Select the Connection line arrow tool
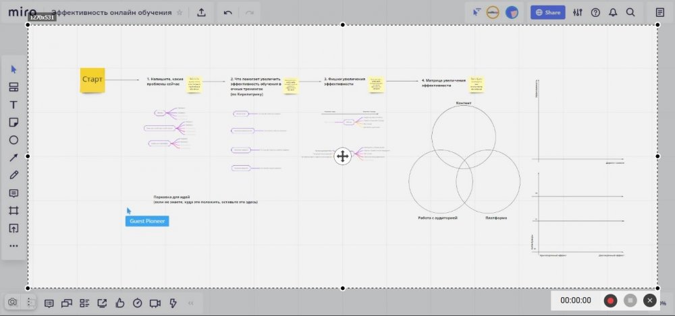This screenshot has height=316, width=675. coord(13,158)
